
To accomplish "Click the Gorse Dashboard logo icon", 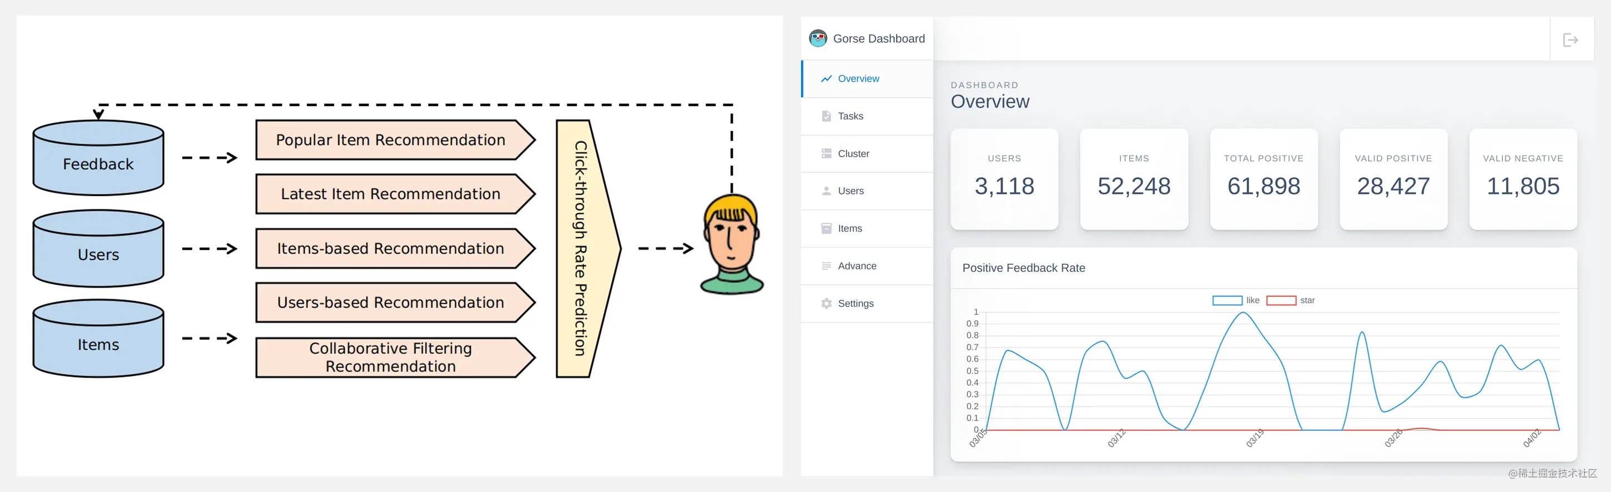I will [817, 39].
